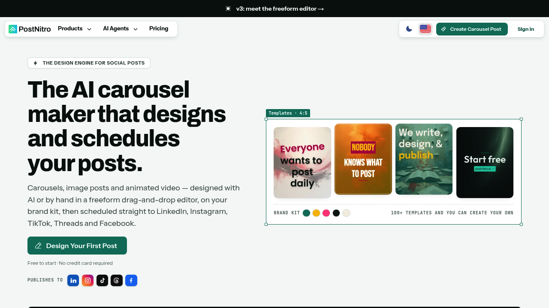Open the TikTok publishing icon
Viewport: 549px width, 308px height.
pos(102,281)
